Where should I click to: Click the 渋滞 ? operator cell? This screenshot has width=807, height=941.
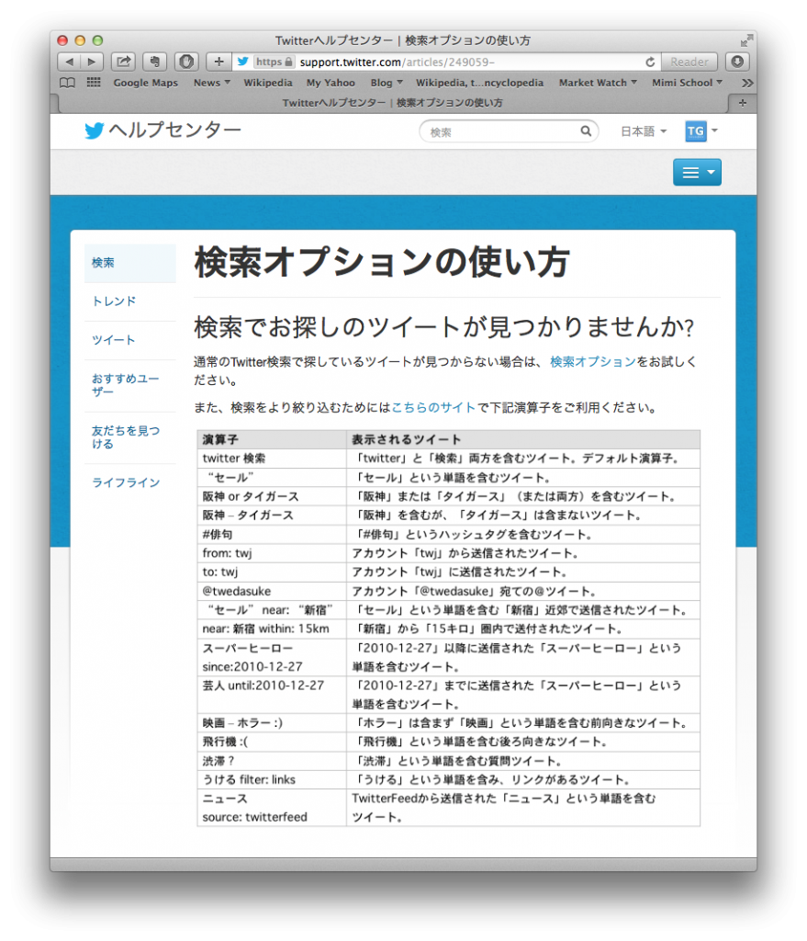(272, 761)
